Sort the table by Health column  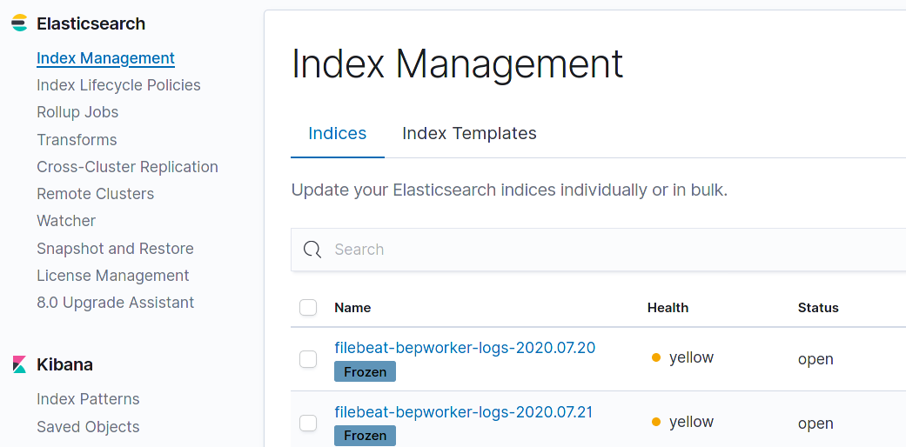point(668,308)
